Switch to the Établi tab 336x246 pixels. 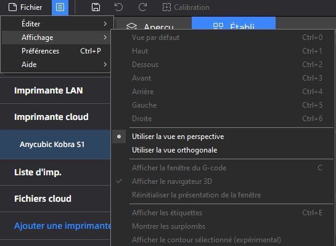tap(234, 23)
